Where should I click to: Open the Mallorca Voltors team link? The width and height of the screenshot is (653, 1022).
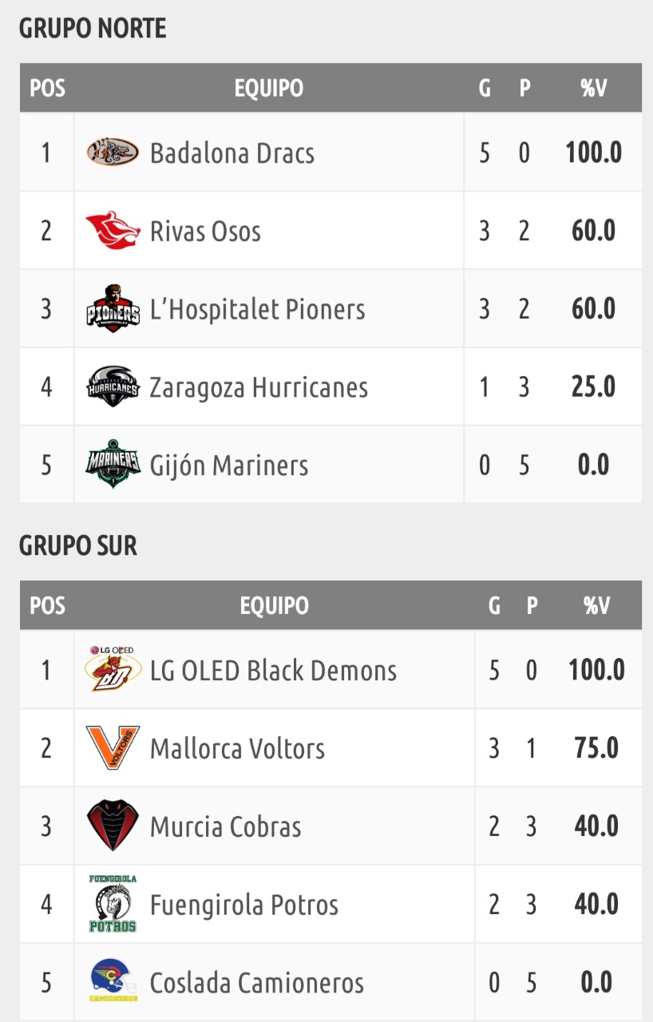(x=238, y=748)
